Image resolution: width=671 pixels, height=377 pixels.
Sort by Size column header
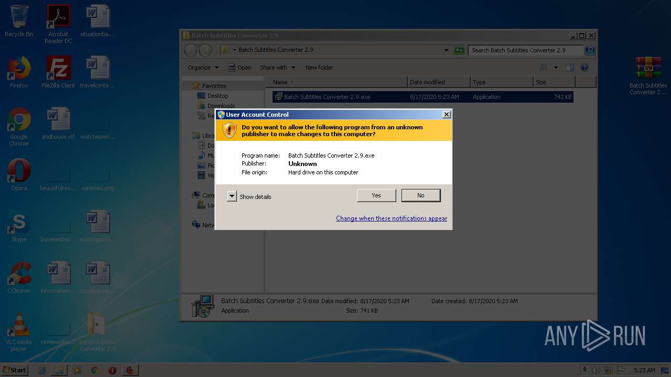click(x=554, y=82)
